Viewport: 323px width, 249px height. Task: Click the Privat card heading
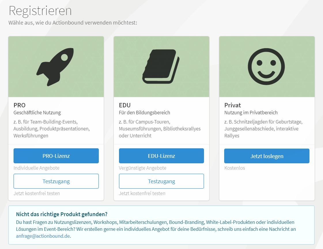pos(233,105)
